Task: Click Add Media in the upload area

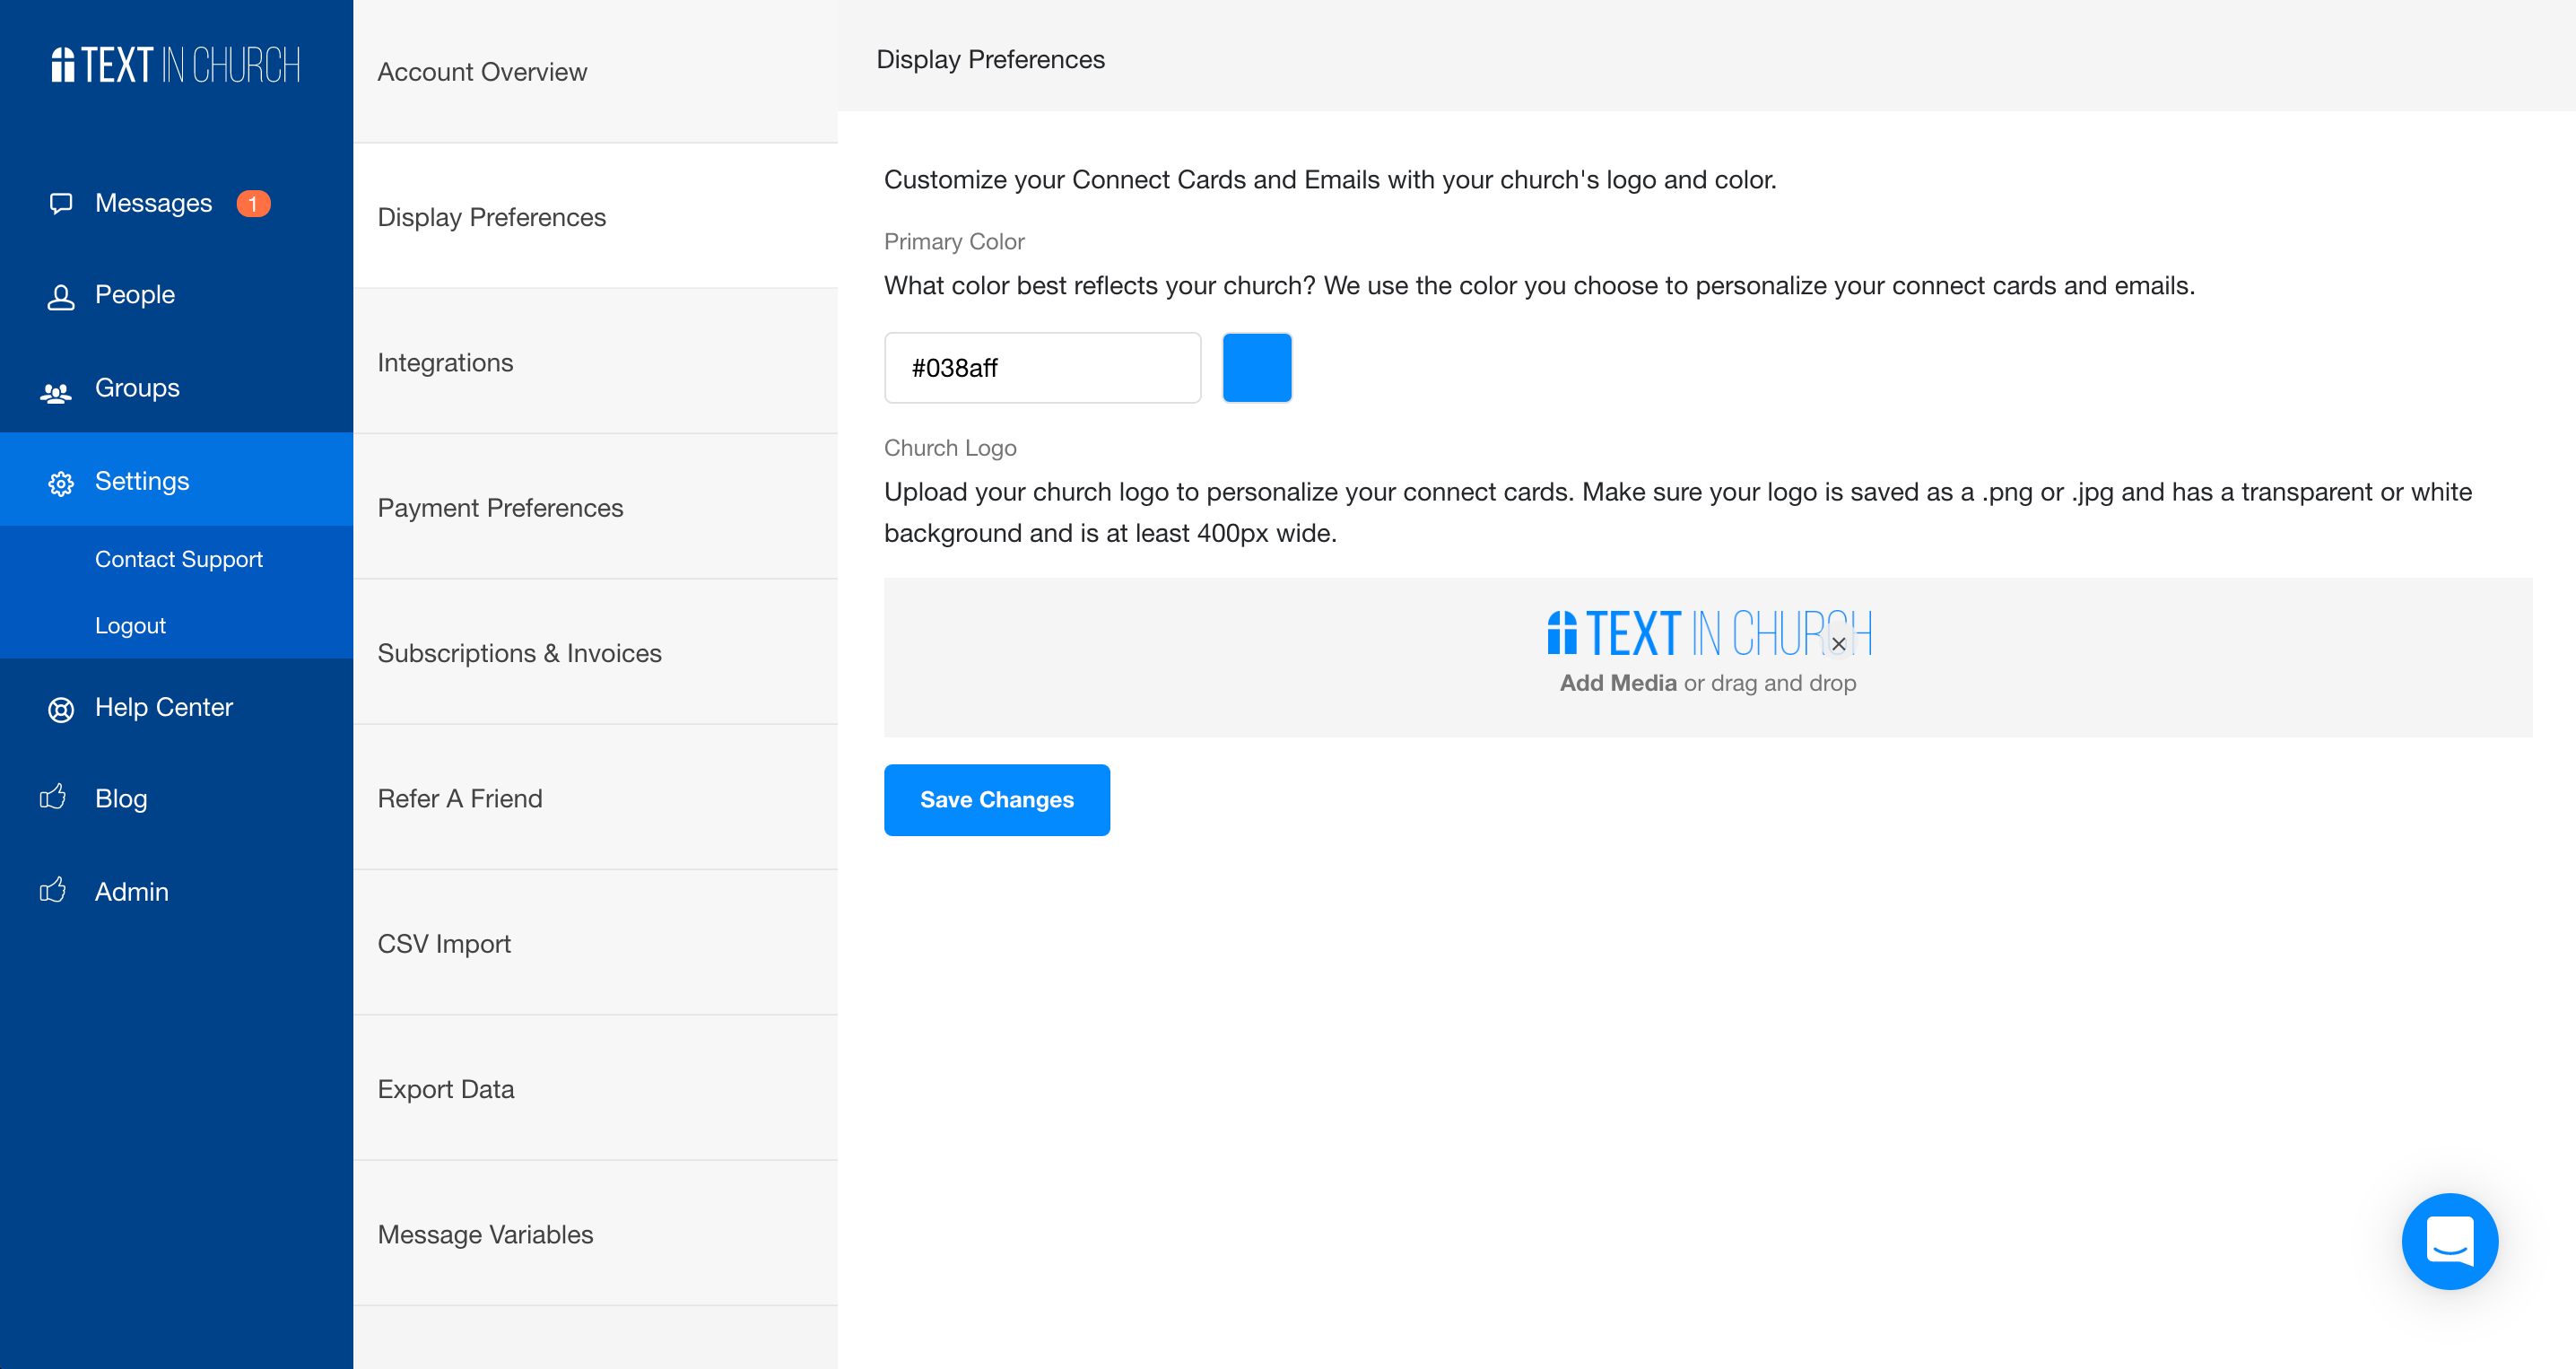Action: point(1617,683)
